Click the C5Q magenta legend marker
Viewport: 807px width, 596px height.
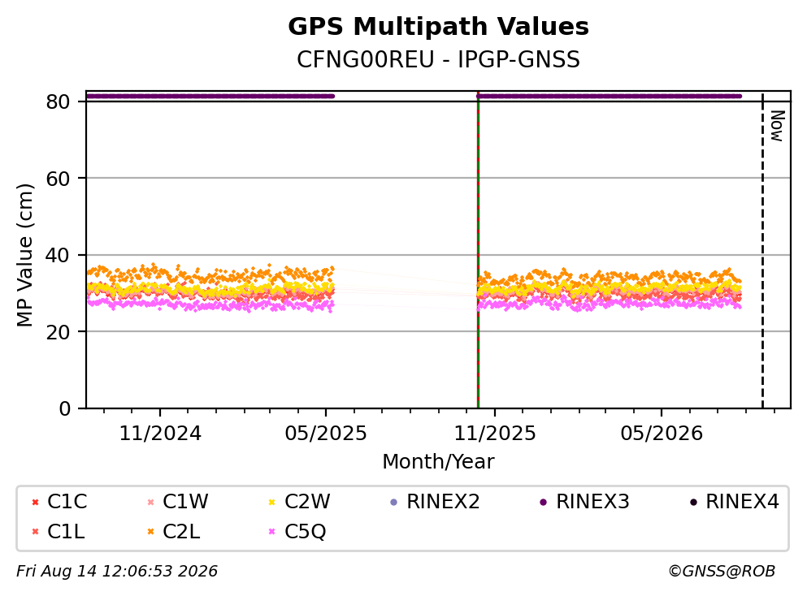pos(272,532)
